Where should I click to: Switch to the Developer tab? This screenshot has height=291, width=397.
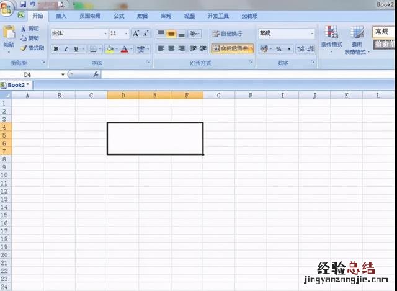coord(218,16)
